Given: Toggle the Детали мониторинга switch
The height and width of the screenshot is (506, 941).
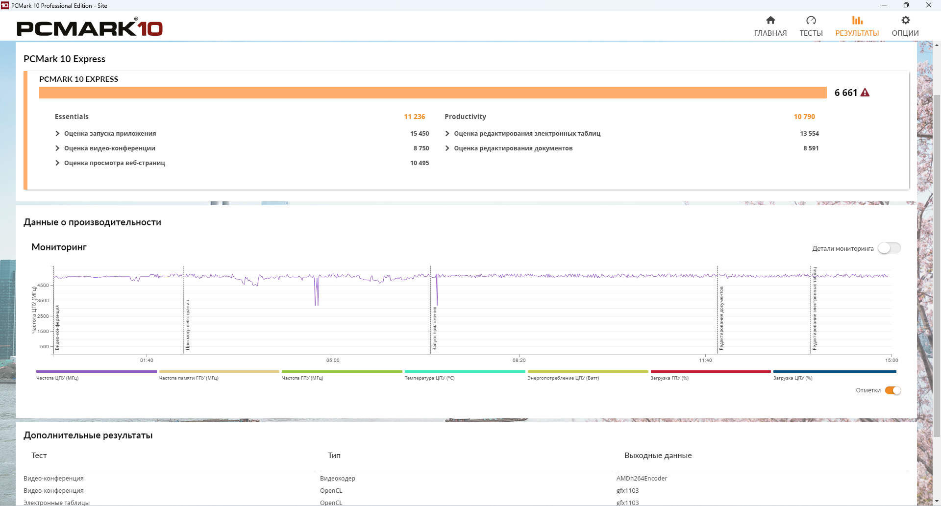Looking at the screenshot, I should point(889,248).
